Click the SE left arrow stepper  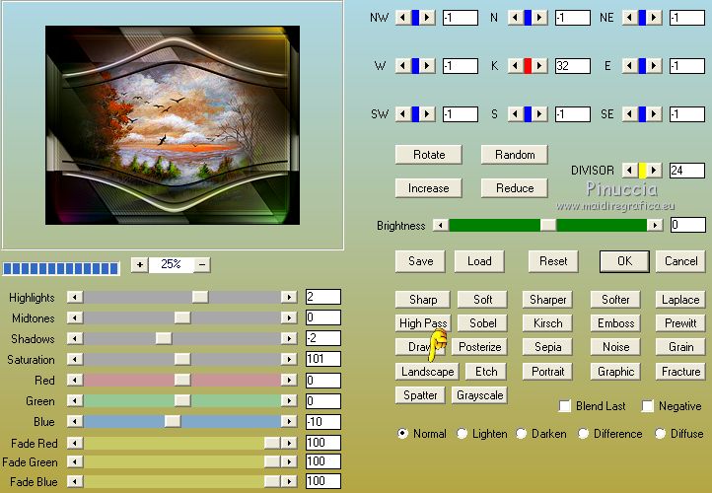point(629,114)
